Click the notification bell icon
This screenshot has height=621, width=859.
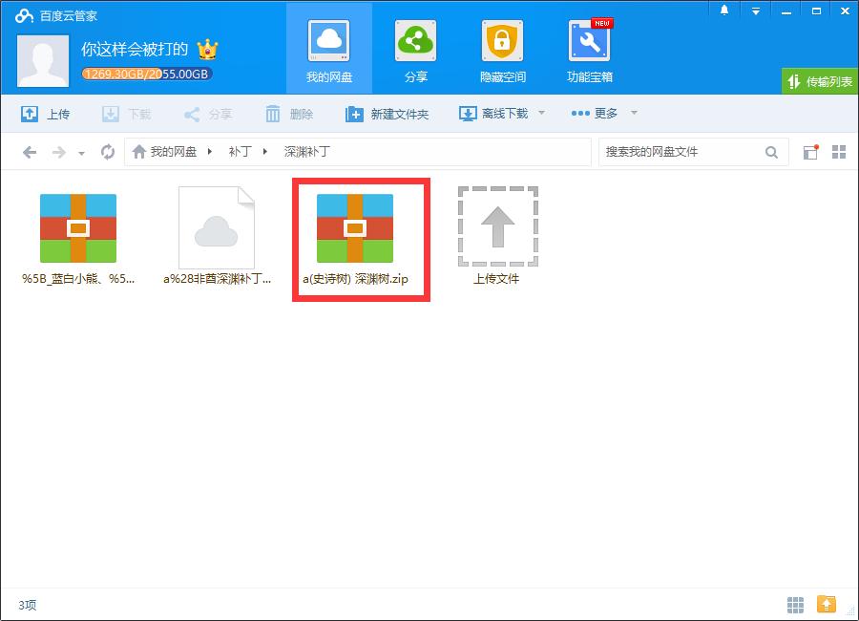724,10
